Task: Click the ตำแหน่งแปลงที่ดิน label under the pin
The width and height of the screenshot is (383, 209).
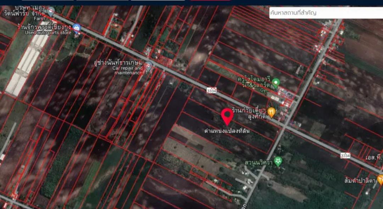Action: pos(227,131)
